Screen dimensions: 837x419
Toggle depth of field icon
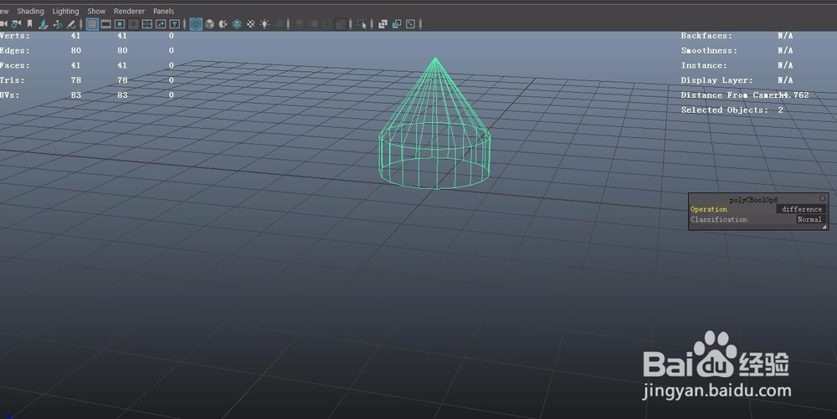[x=340, y=24]
